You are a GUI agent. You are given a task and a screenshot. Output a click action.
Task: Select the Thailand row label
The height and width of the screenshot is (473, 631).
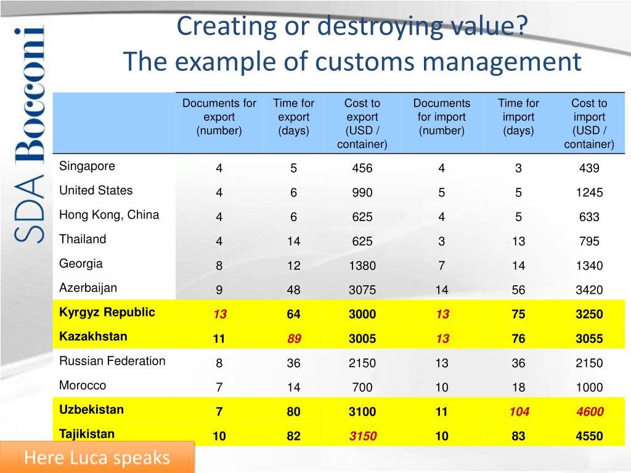pos(83,239)
